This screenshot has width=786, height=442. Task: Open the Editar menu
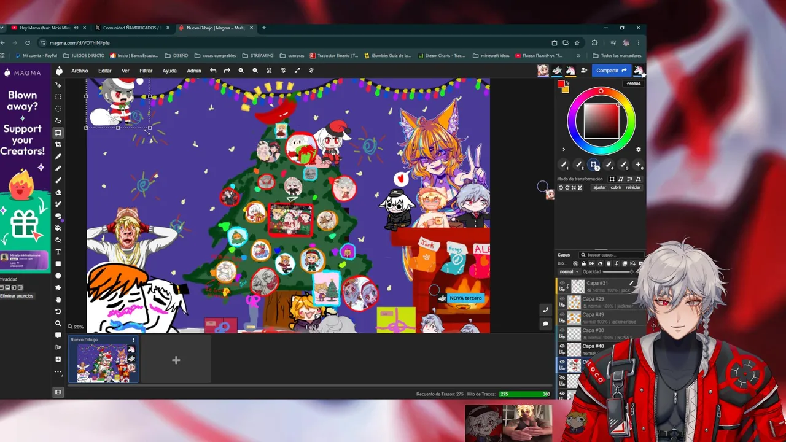click(x=105, y=71)
